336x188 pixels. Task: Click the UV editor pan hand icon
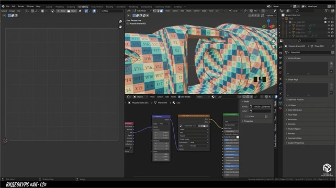point(120,27)
